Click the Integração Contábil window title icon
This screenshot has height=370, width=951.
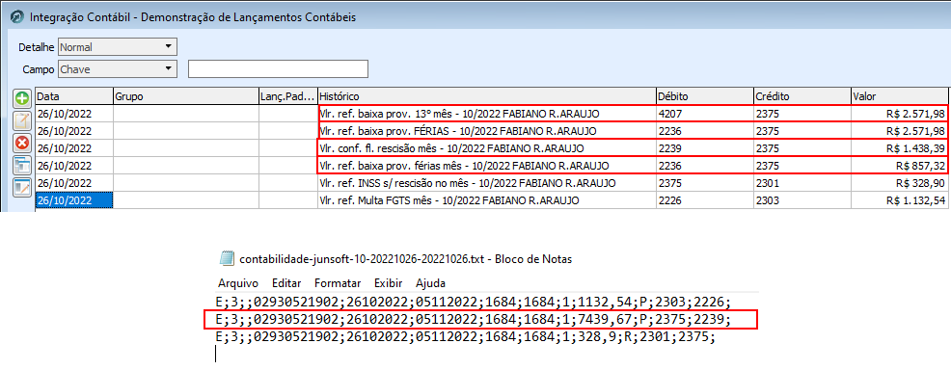tap(17, 17)
